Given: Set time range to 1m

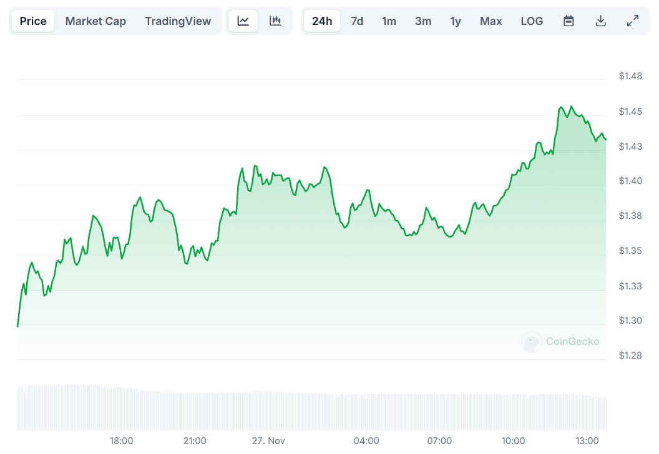Looking at the screenshot, I should 389,21.
